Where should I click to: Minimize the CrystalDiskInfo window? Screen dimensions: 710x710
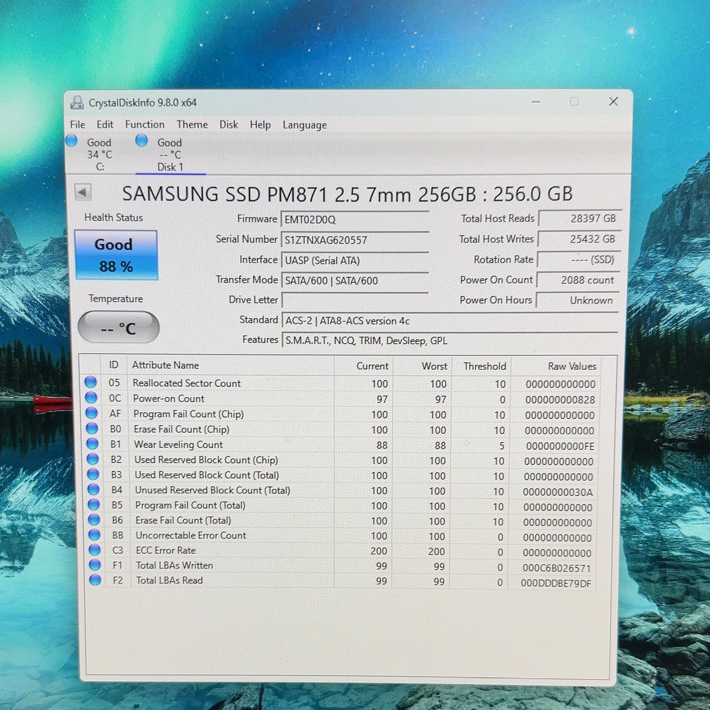[536, 102]
